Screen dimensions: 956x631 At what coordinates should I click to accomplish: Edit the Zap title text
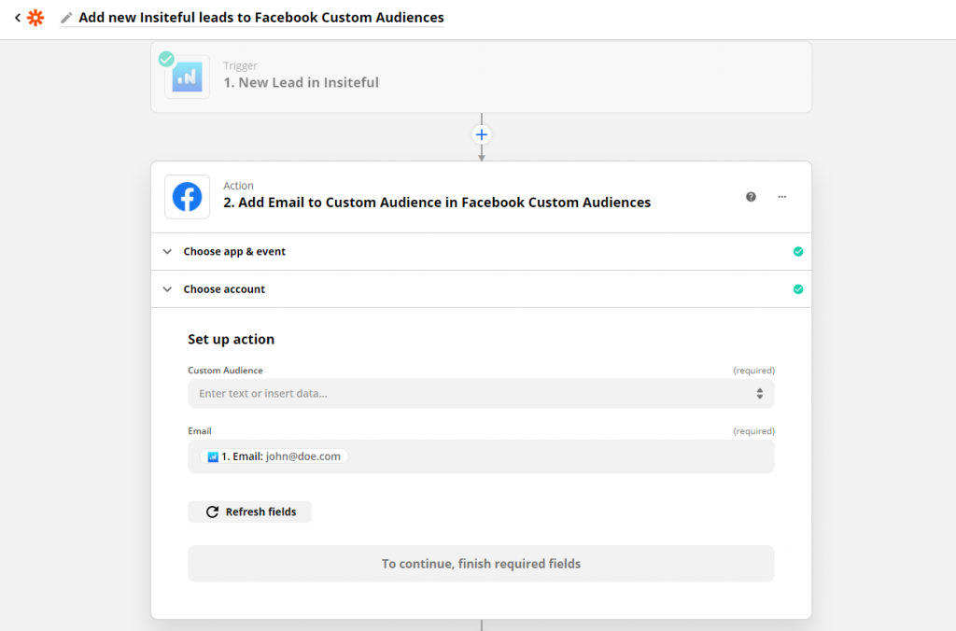(x=261, y=18)
